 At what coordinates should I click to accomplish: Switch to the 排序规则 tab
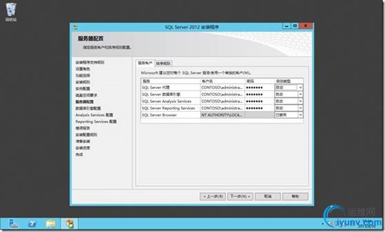point(163,63)
